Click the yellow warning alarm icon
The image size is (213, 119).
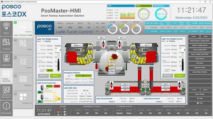(x=58, y=112)
